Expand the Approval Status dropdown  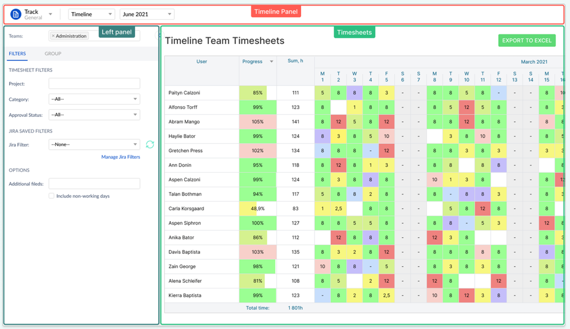tap(94, 115)
